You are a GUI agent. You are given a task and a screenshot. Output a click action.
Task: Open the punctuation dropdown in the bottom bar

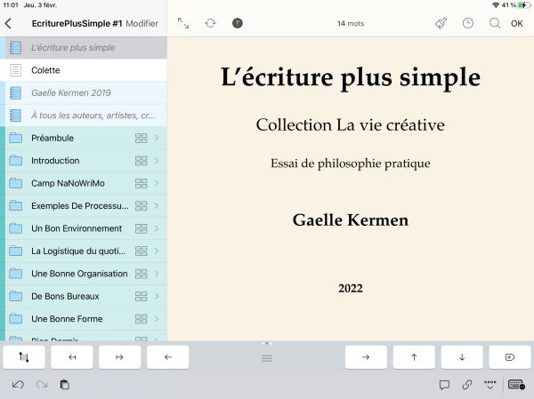pyautogui.click(x=489, y=385)
